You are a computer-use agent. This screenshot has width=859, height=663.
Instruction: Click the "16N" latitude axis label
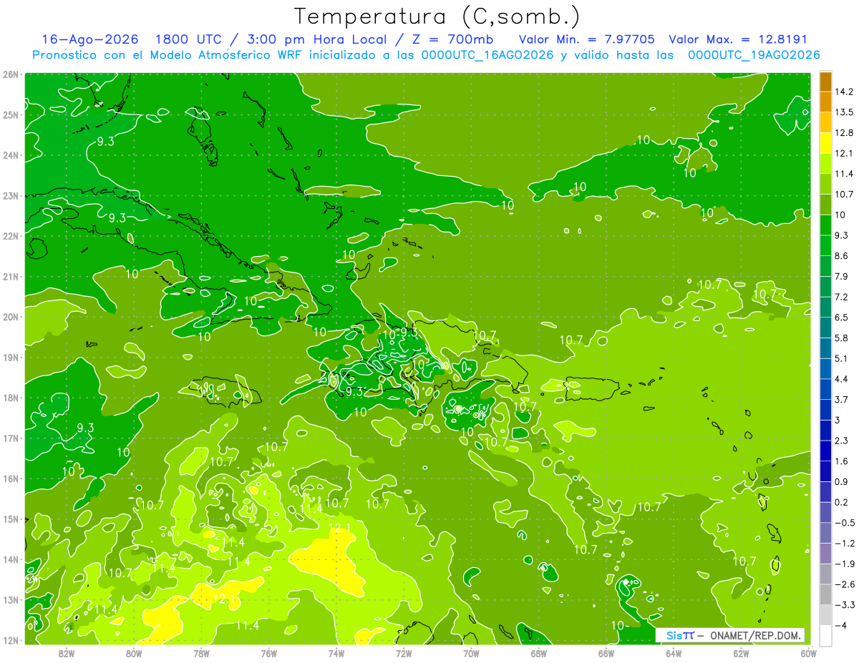(x=11, y=478)
